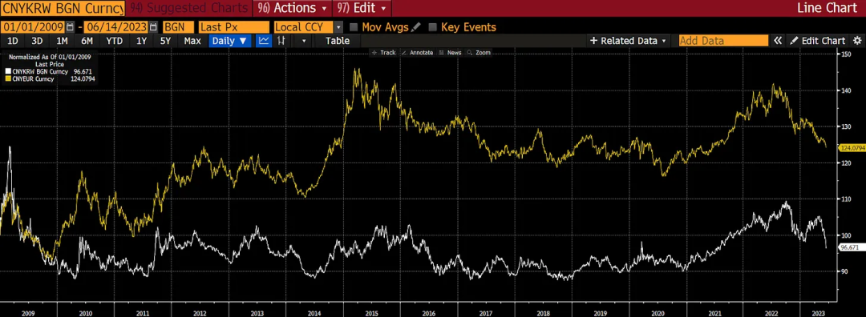Click the Add Data input field
The width and height of the screenshot is (866, 317).
[723, 40]
